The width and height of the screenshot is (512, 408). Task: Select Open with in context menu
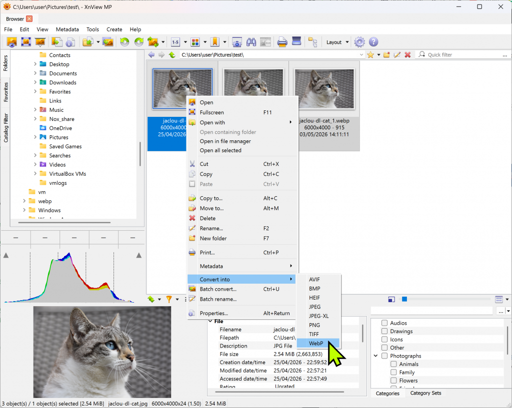tap(241, 123)
